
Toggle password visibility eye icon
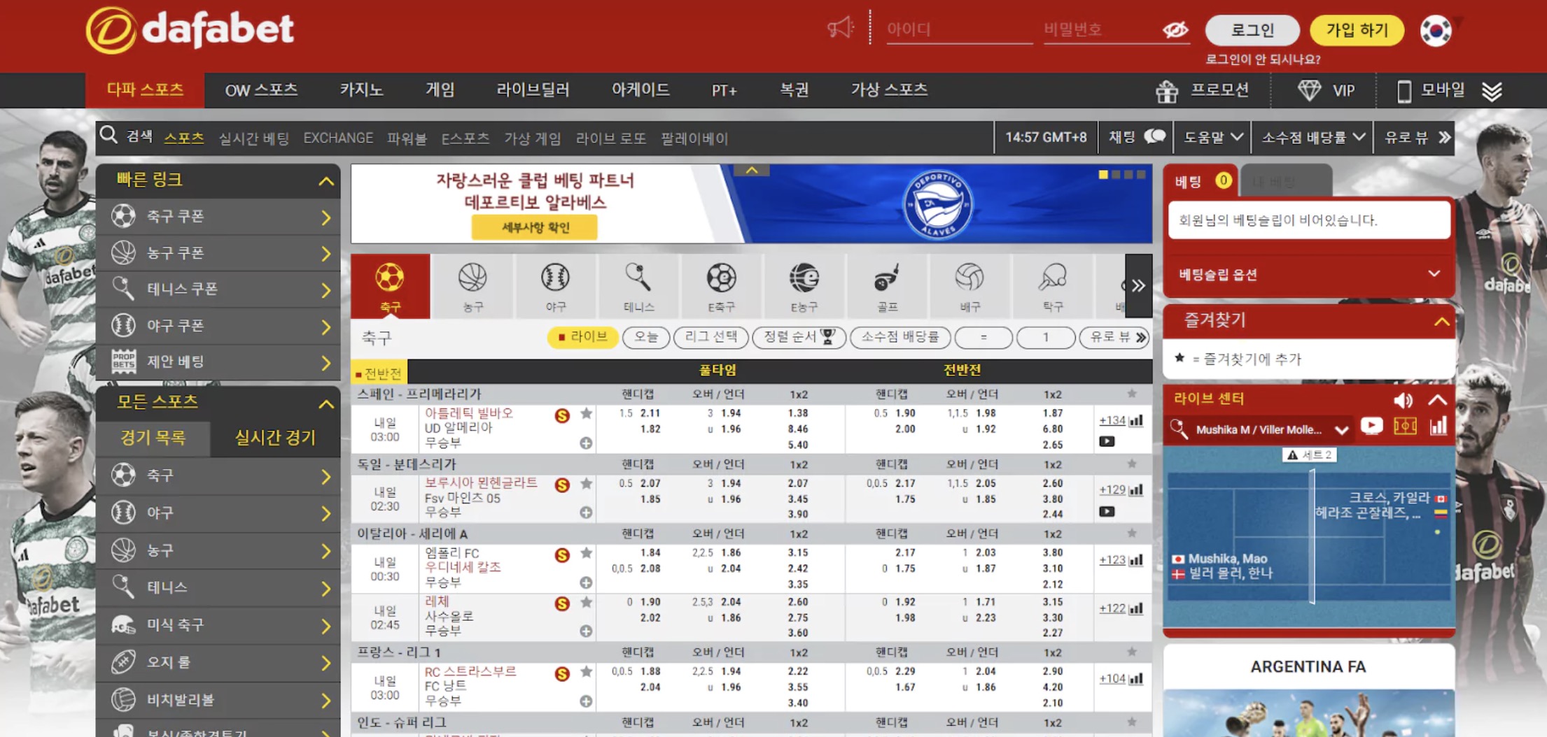[1175, 29]
